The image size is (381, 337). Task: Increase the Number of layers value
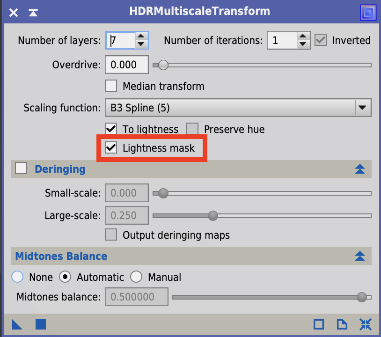[141, 36]
